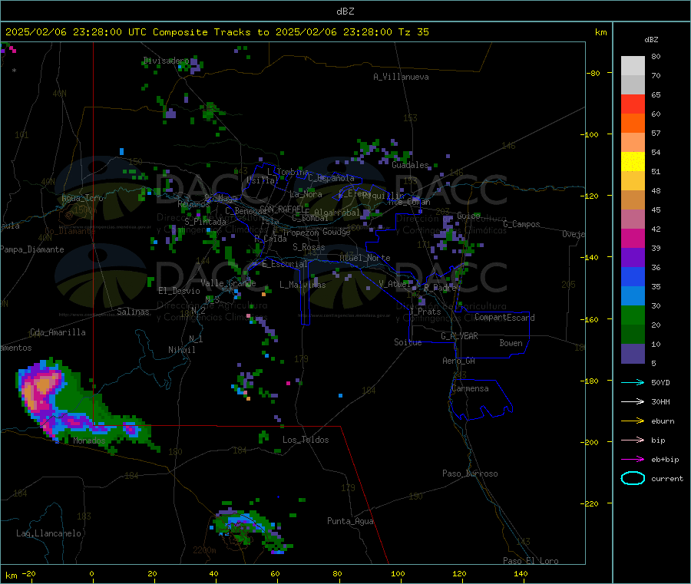This screenshot has height=584, width=691.
Task: Click the '-200' tick on right km axis
Action: pyautogui.click(x=589, y=442)
